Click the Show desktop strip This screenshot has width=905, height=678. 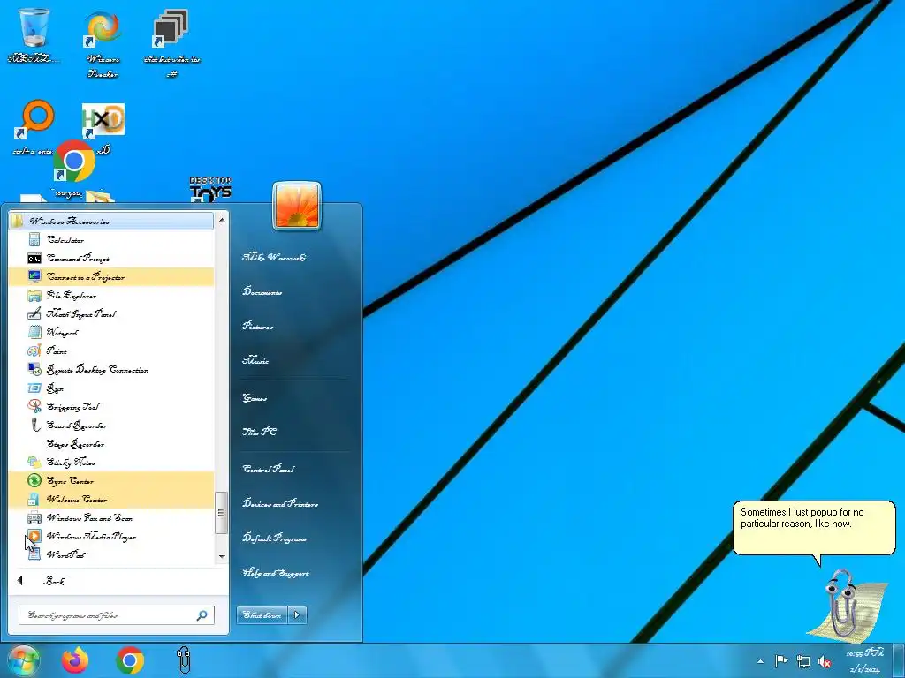click(x=899, y=660)
